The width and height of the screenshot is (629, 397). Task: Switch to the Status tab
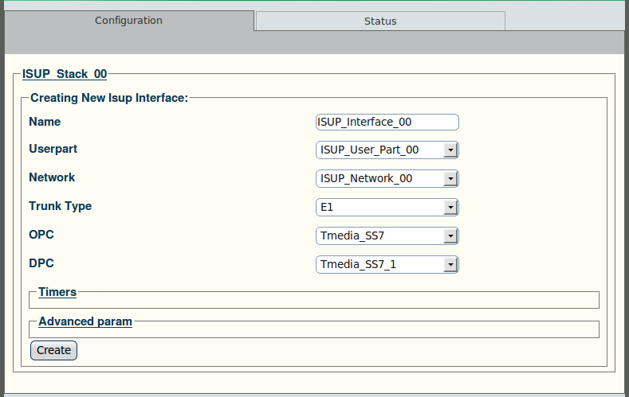[x=380, y=21]
